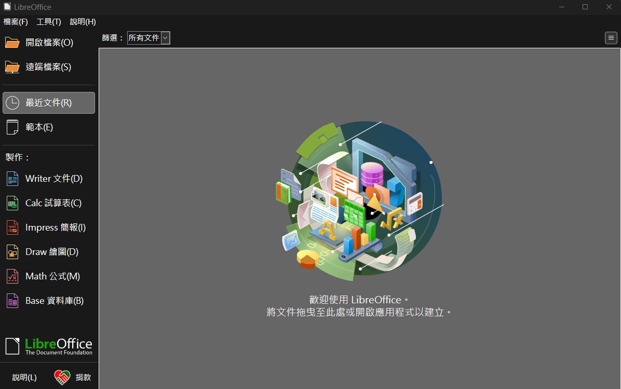The height and width of the screenshot is (389, 621).
Task: Click the LibreOffice Document Foundation logo
Action: (x=49, y=346)
